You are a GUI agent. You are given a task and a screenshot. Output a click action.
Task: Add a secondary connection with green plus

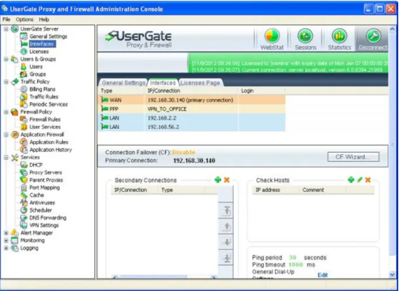[x=218, y=180]
